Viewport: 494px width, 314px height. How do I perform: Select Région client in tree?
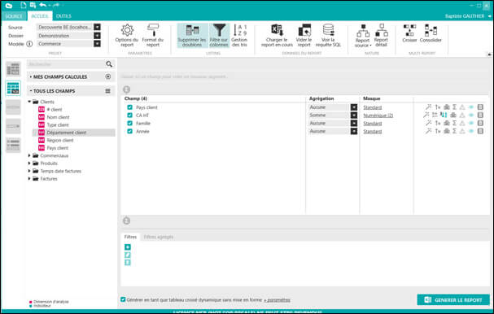(60, 140)
